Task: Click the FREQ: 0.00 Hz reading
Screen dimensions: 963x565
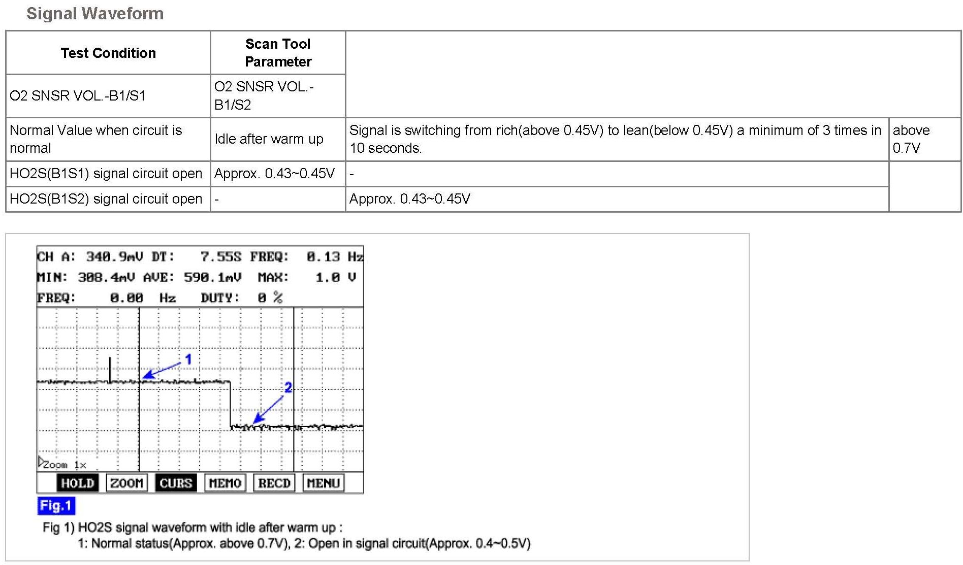Action: pyautogui.click(x=106, y=298)
